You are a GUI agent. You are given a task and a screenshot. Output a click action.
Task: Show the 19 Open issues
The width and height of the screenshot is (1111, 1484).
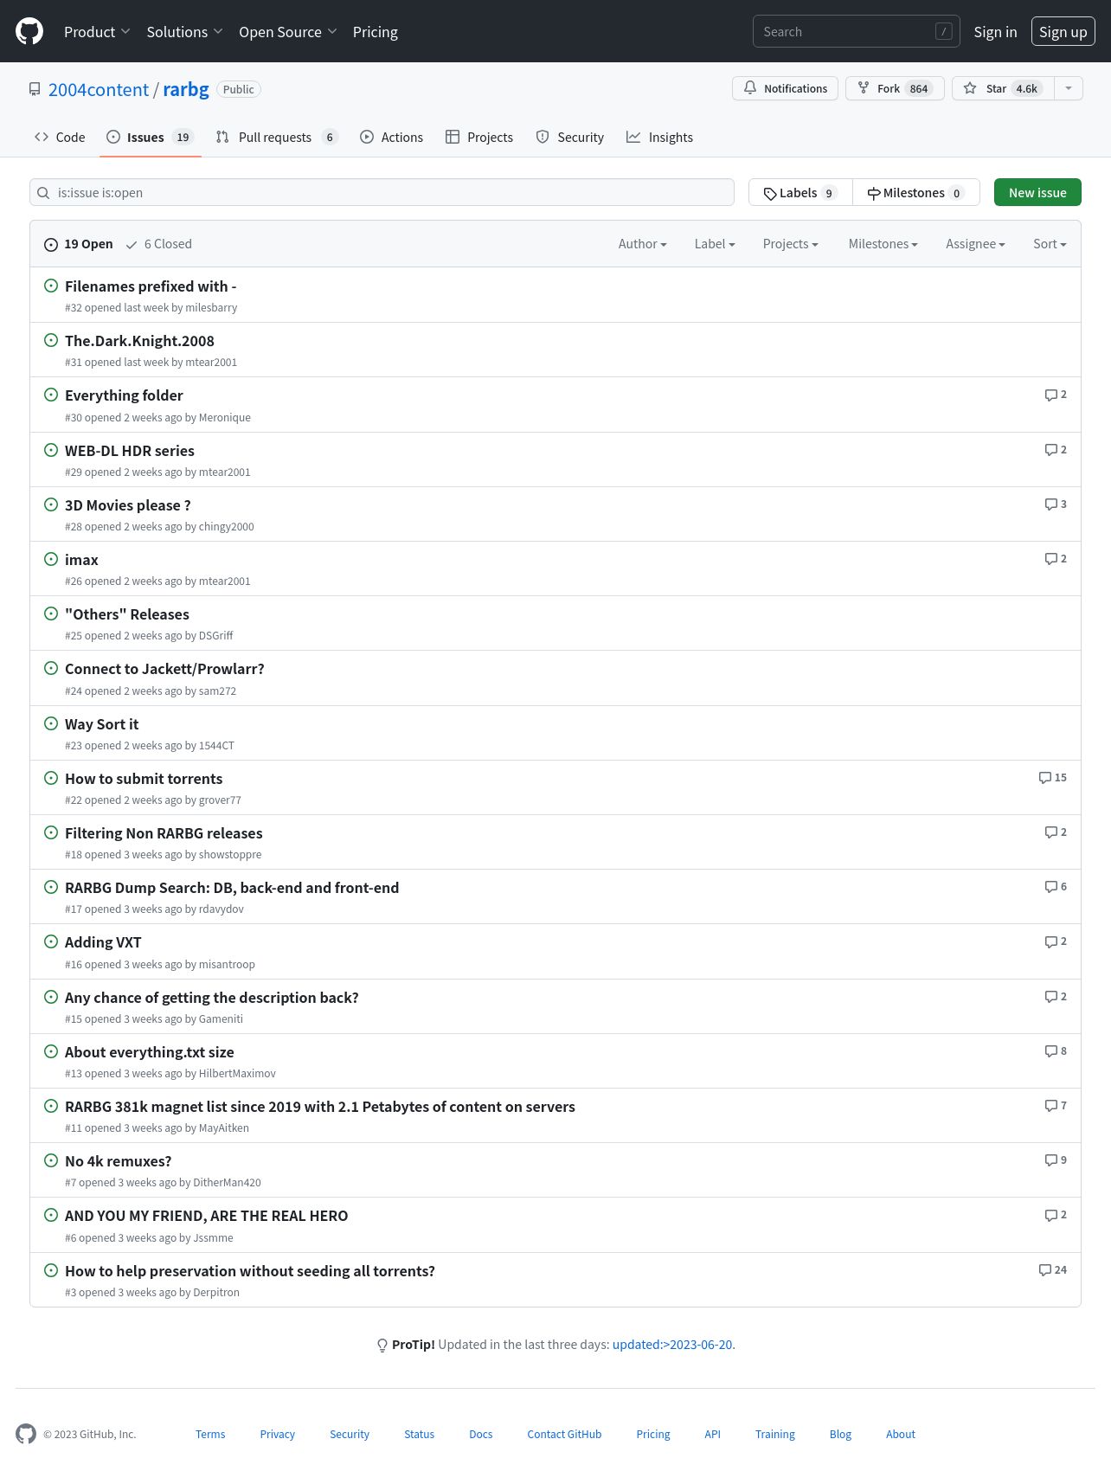[x=79, y=244]
